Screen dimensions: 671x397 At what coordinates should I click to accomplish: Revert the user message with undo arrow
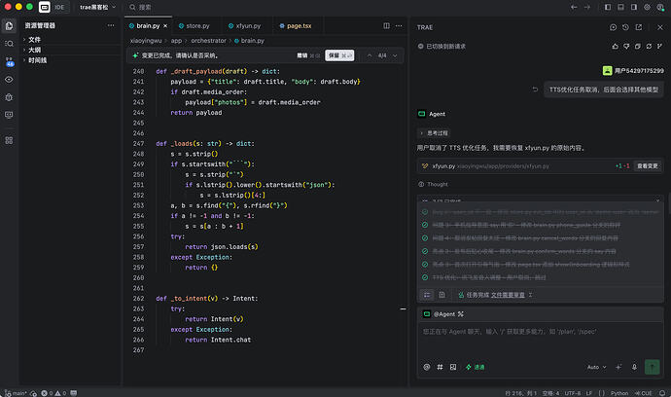coord(535,90)
